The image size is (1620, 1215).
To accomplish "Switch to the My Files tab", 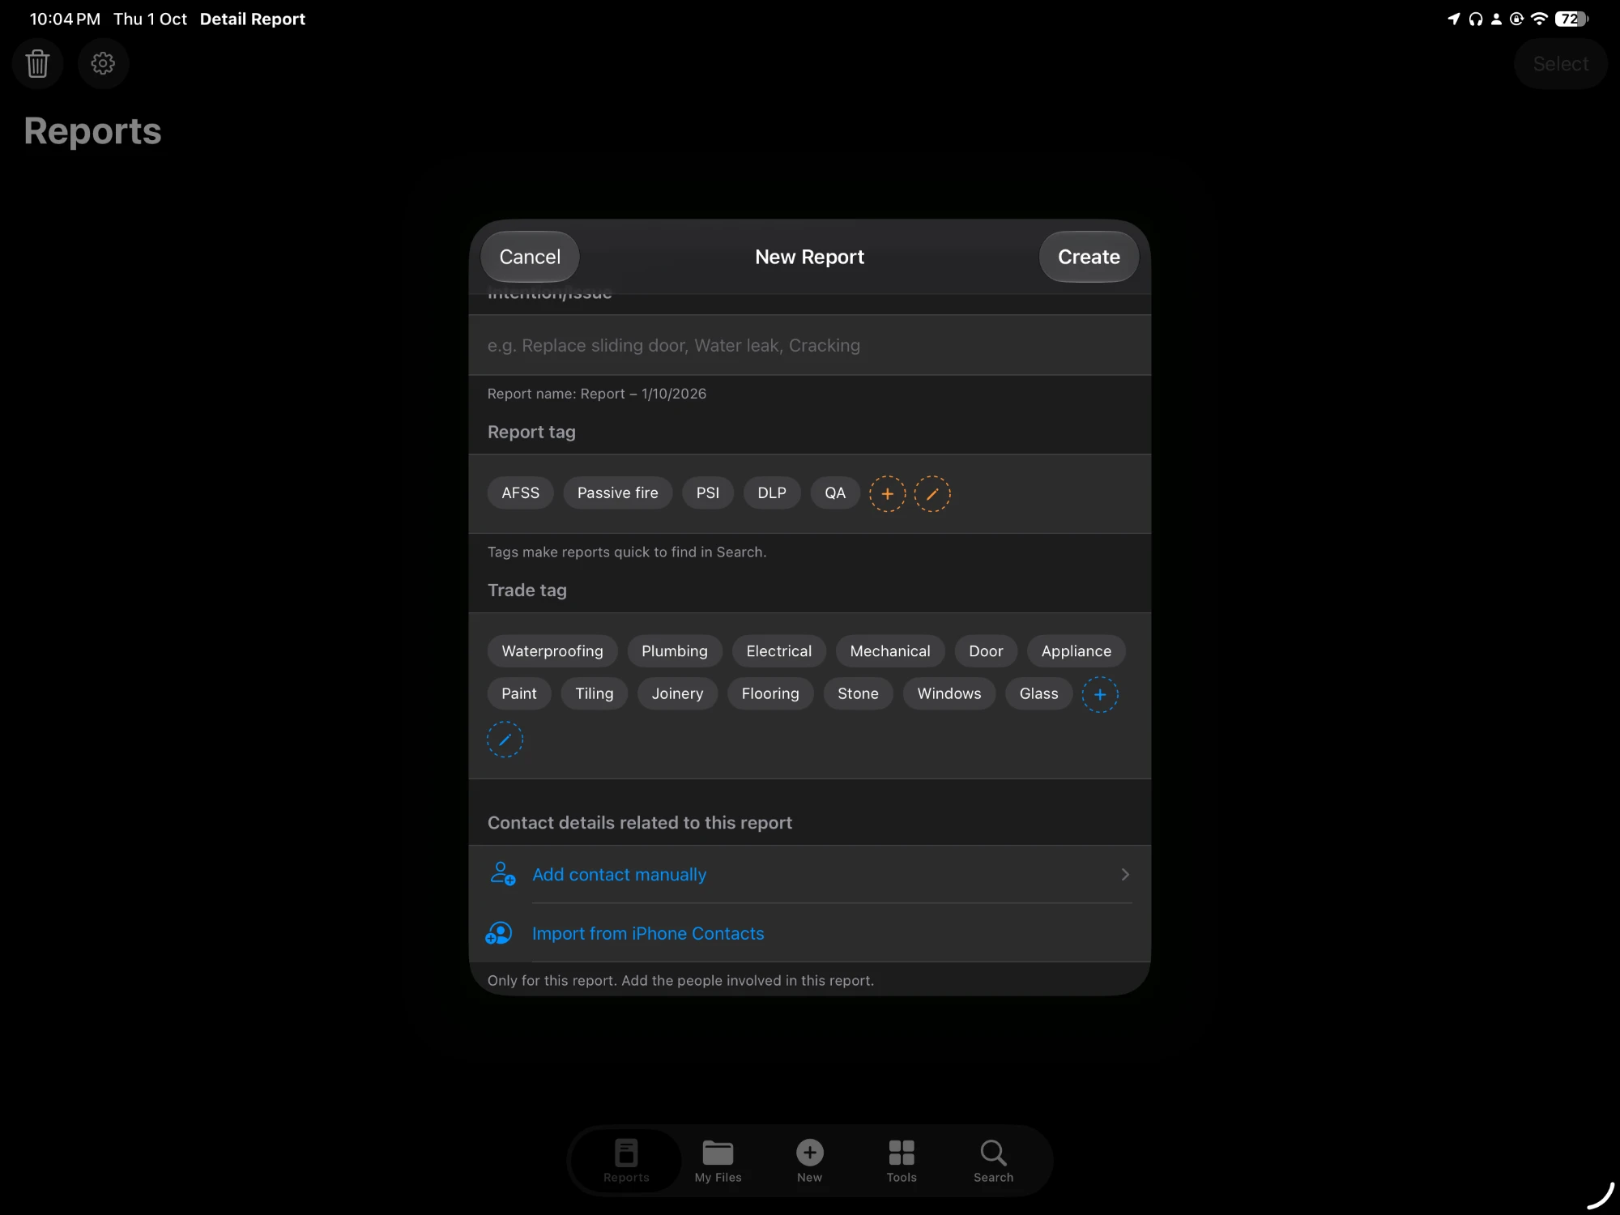I will tap(718, 1161).
